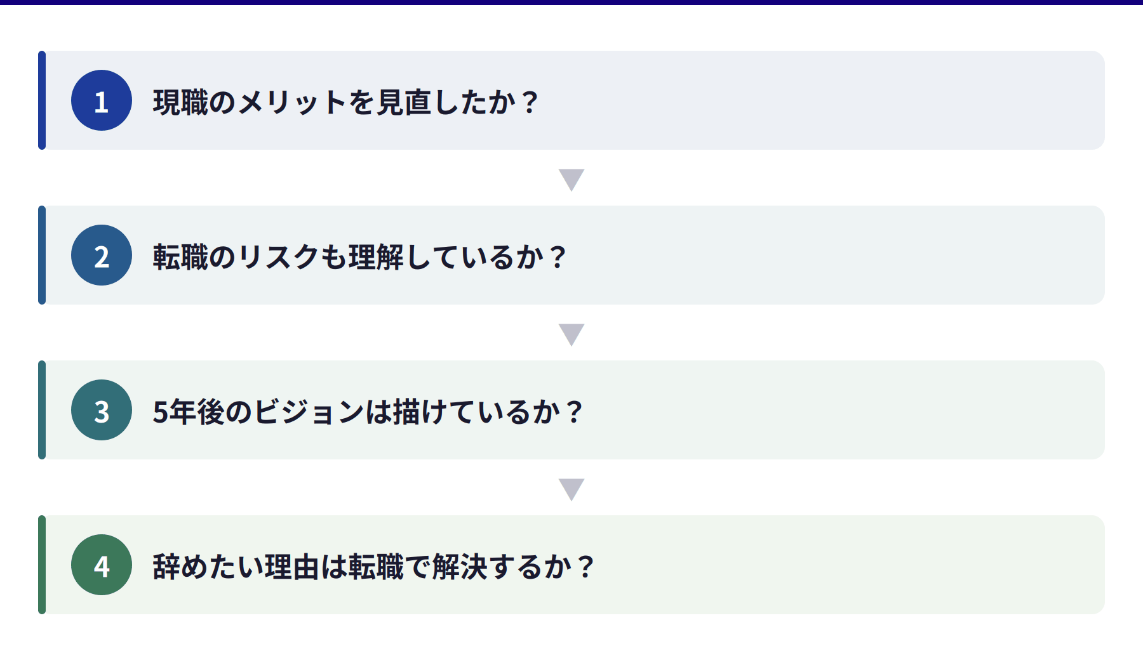
Task: Click the arrow between steps 2 and 3
Action: click(571, 334)
